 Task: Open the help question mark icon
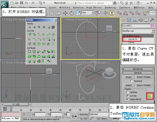tap(138, 3)
